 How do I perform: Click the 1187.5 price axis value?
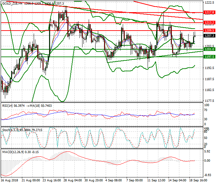click(x=209, y=79)
